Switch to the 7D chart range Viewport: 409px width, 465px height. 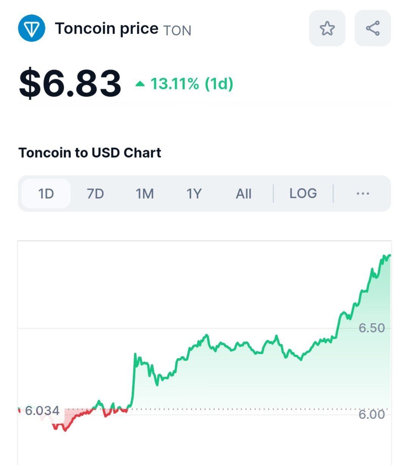95,194
